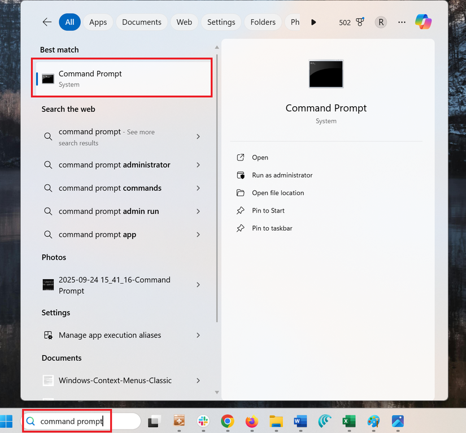Click large Command Prompt preview icon

[x=326, y=73]
